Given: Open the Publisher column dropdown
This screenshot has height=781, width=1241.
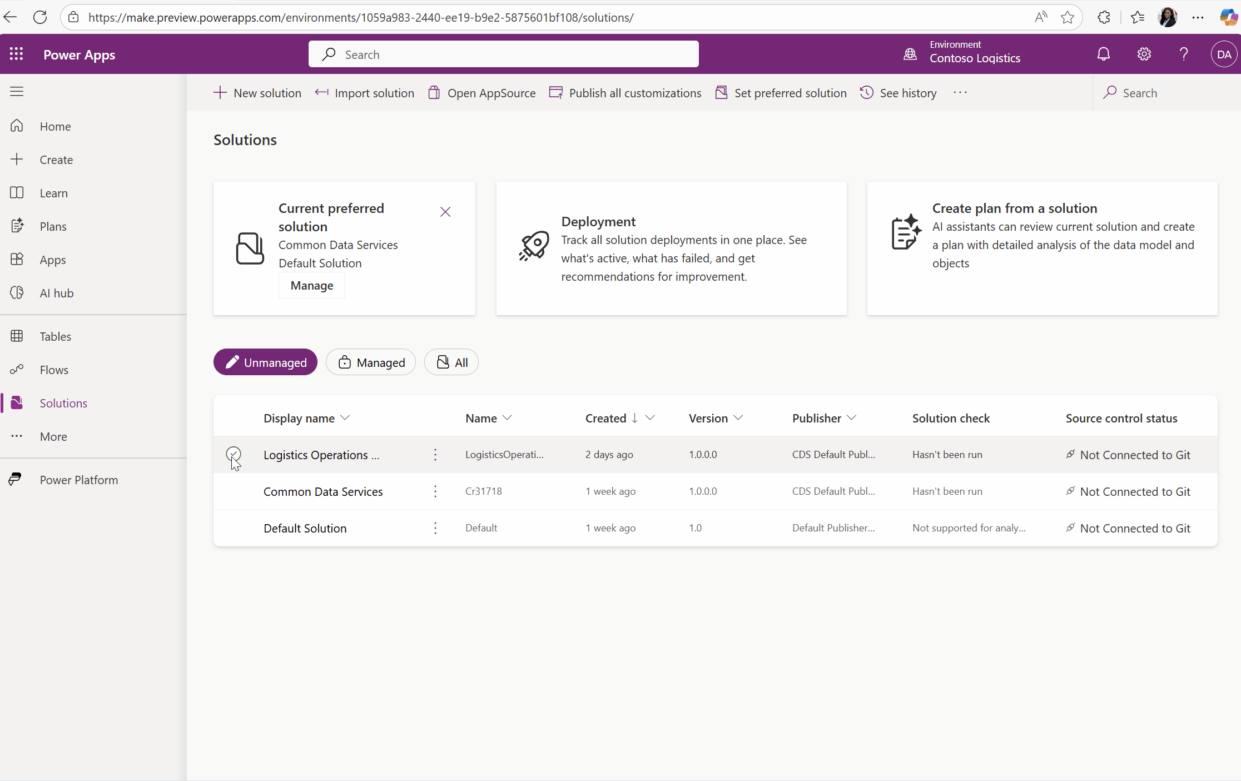Looking at the screenshot, I should [x=852, y=418].
